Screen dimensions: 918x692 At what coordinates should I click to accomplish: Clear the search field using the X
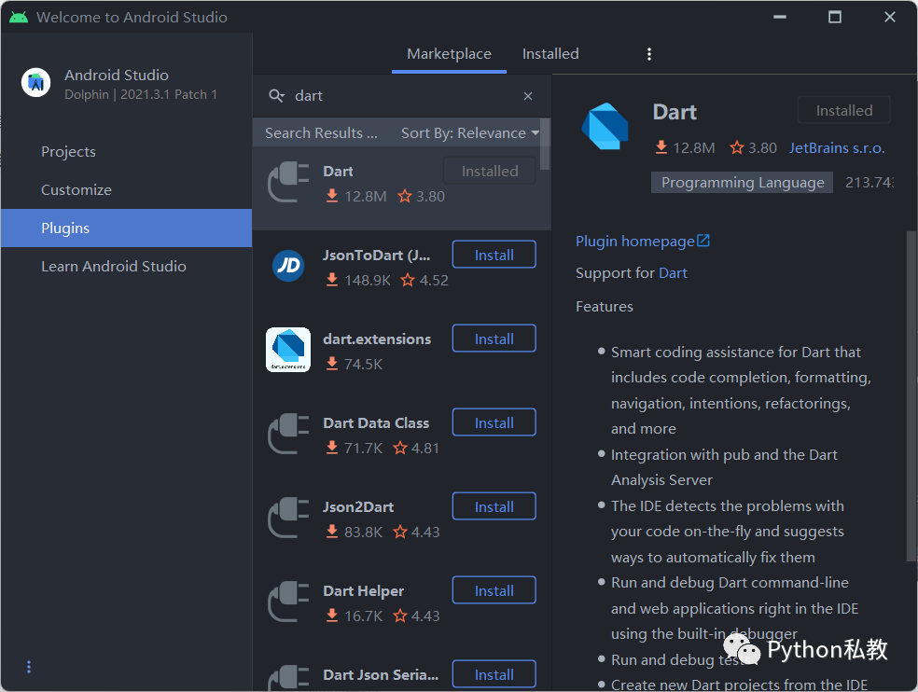(527, 95)
